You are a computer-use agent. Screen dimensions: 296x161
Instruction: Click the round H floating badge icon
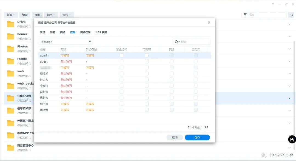click(x=292, y=139)
